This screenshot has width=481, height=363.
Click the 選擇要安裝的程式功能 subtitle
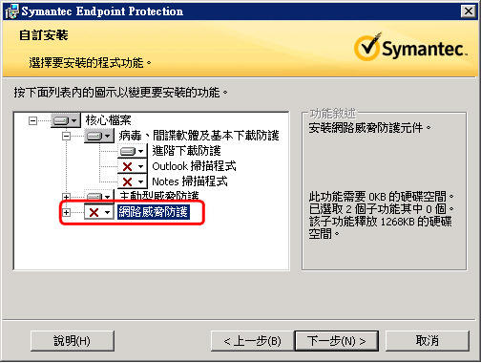point(90,63)
